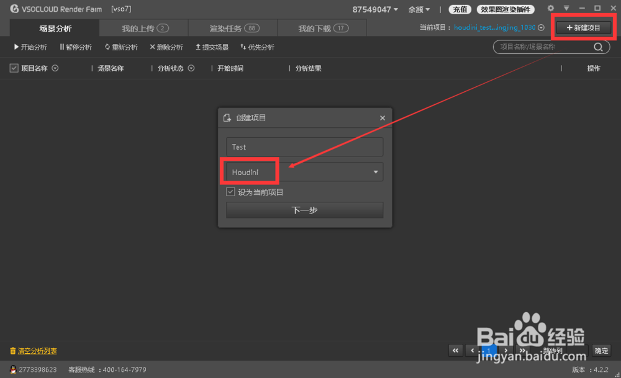Click Start Analysis (开始分析) toolbar button
This screenshot has width=621, height=378.
coord(30,47)
